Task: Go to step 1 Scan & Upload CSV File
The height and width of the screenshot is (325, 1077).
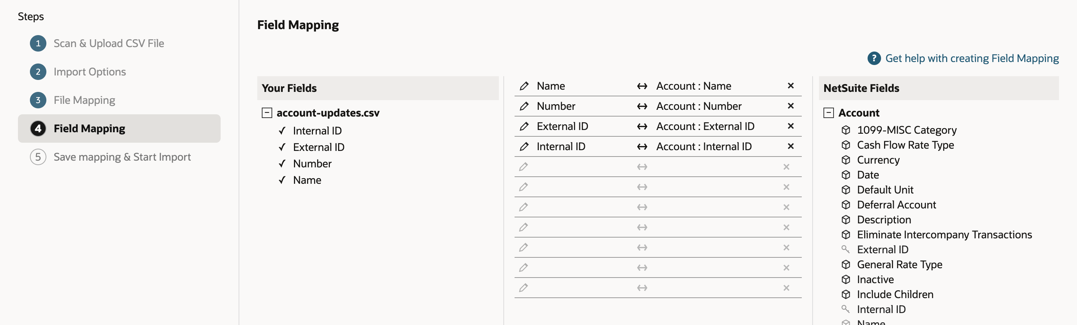Action: (109, 43)
